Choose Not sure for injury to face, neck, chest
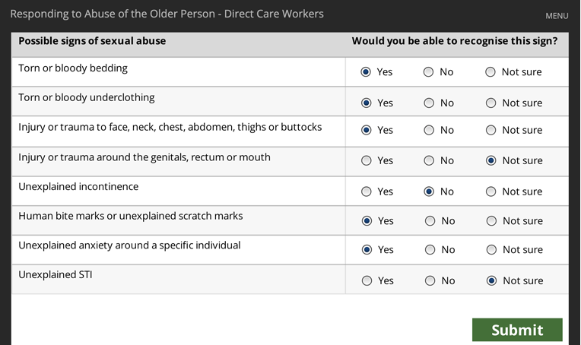Screen dimensions: 581x345 click(491, 130)
